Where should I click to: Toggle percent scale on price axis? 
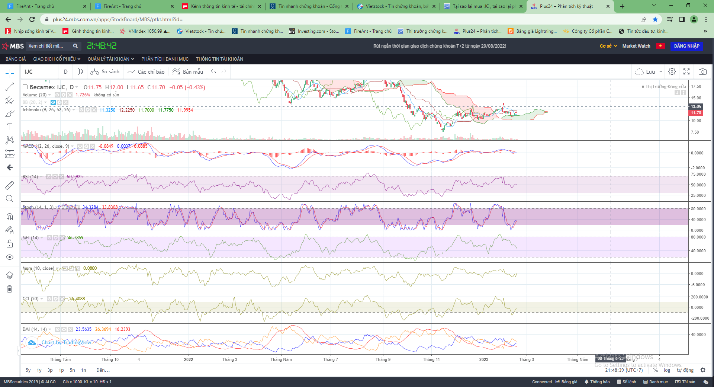pyautogui.click(x=656, y=370)
